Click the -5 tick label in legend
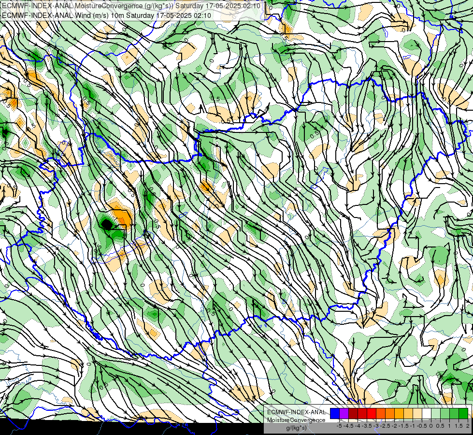 click(339, 426)
